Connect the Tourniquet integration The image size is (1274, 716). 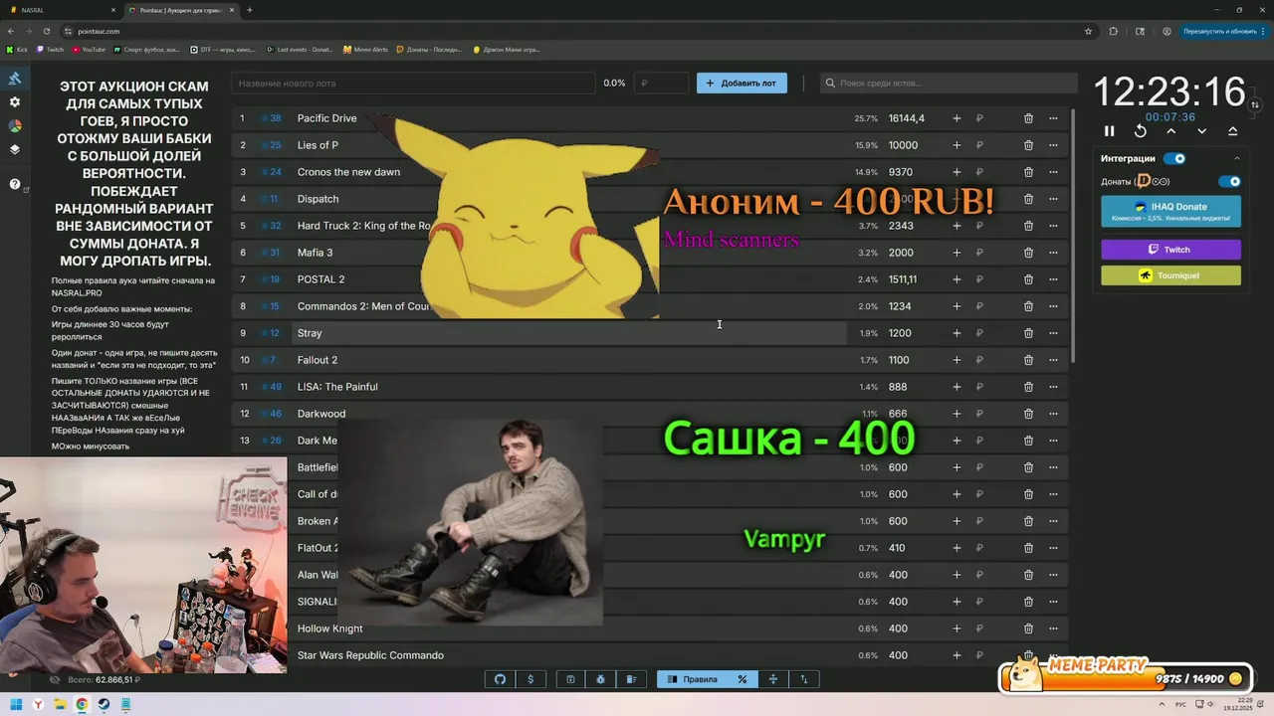click(x=1170, y=275)
